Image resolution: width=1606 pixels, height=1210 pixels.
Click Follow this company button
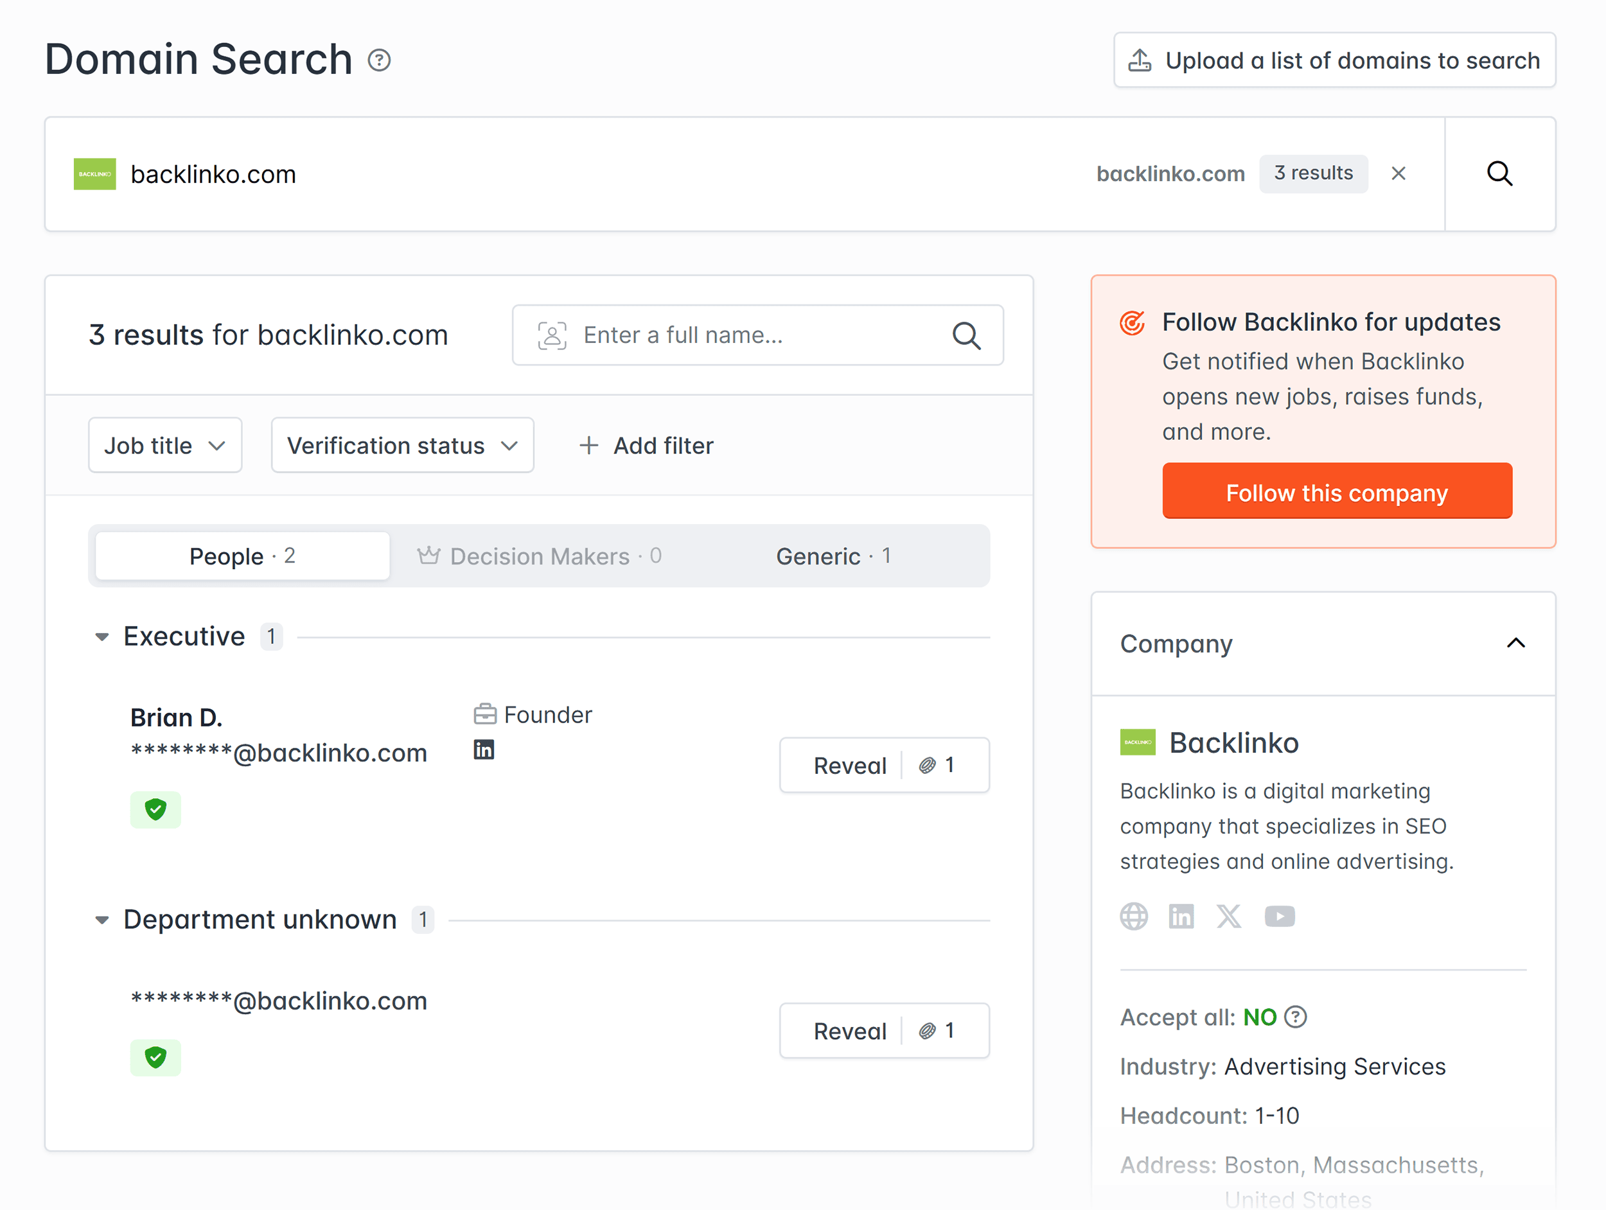point(1337,492)
